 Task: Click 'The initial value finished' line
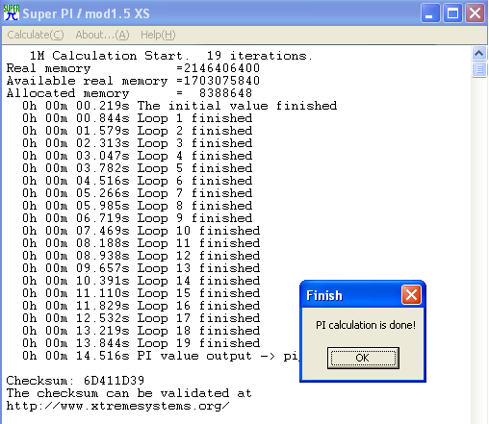pyautogui.click(x=179, y=106)
